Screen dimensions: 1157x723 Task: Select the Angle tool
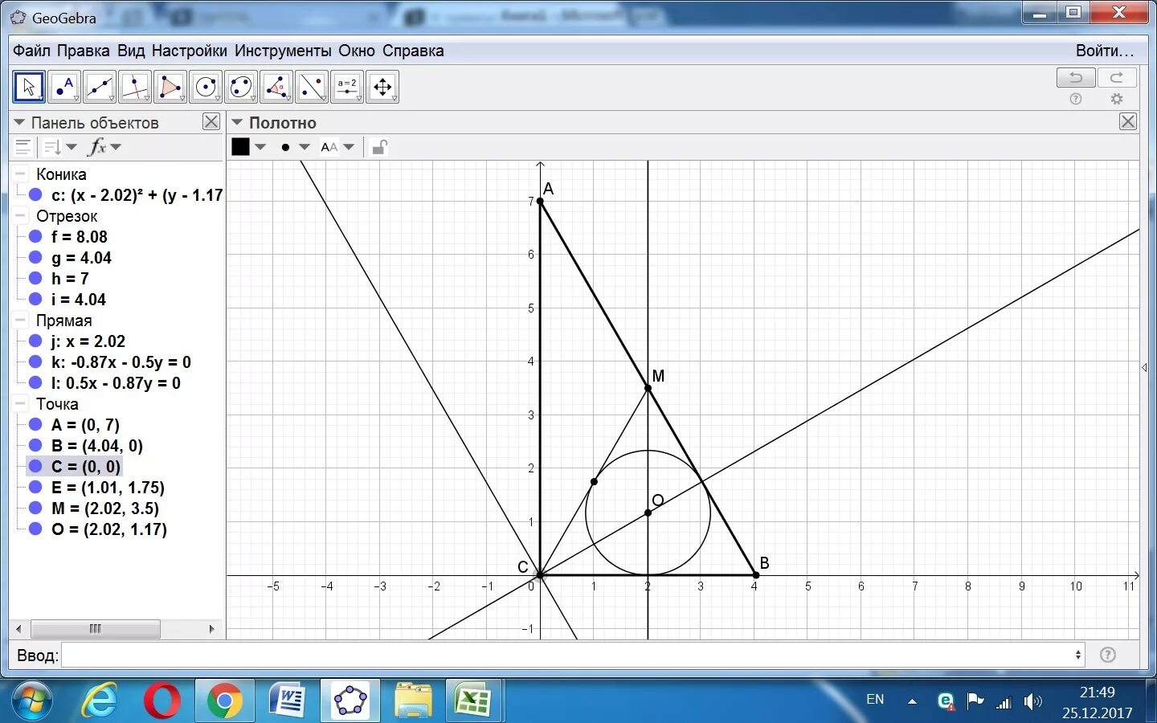276,87
